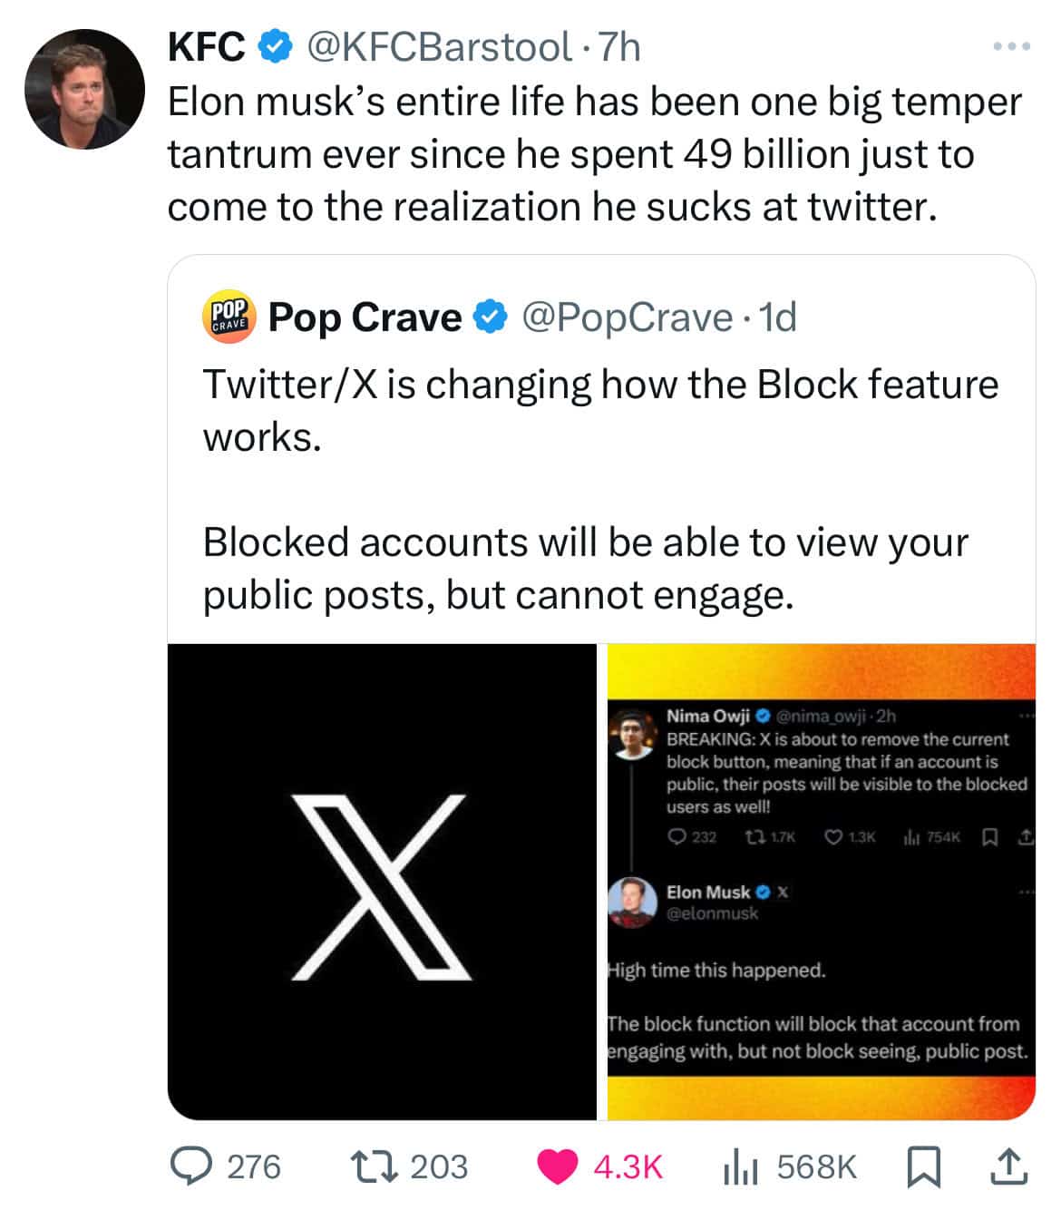Click KFC's blue verified badge
The image size is (1061, 1210).
coord(276,46)
